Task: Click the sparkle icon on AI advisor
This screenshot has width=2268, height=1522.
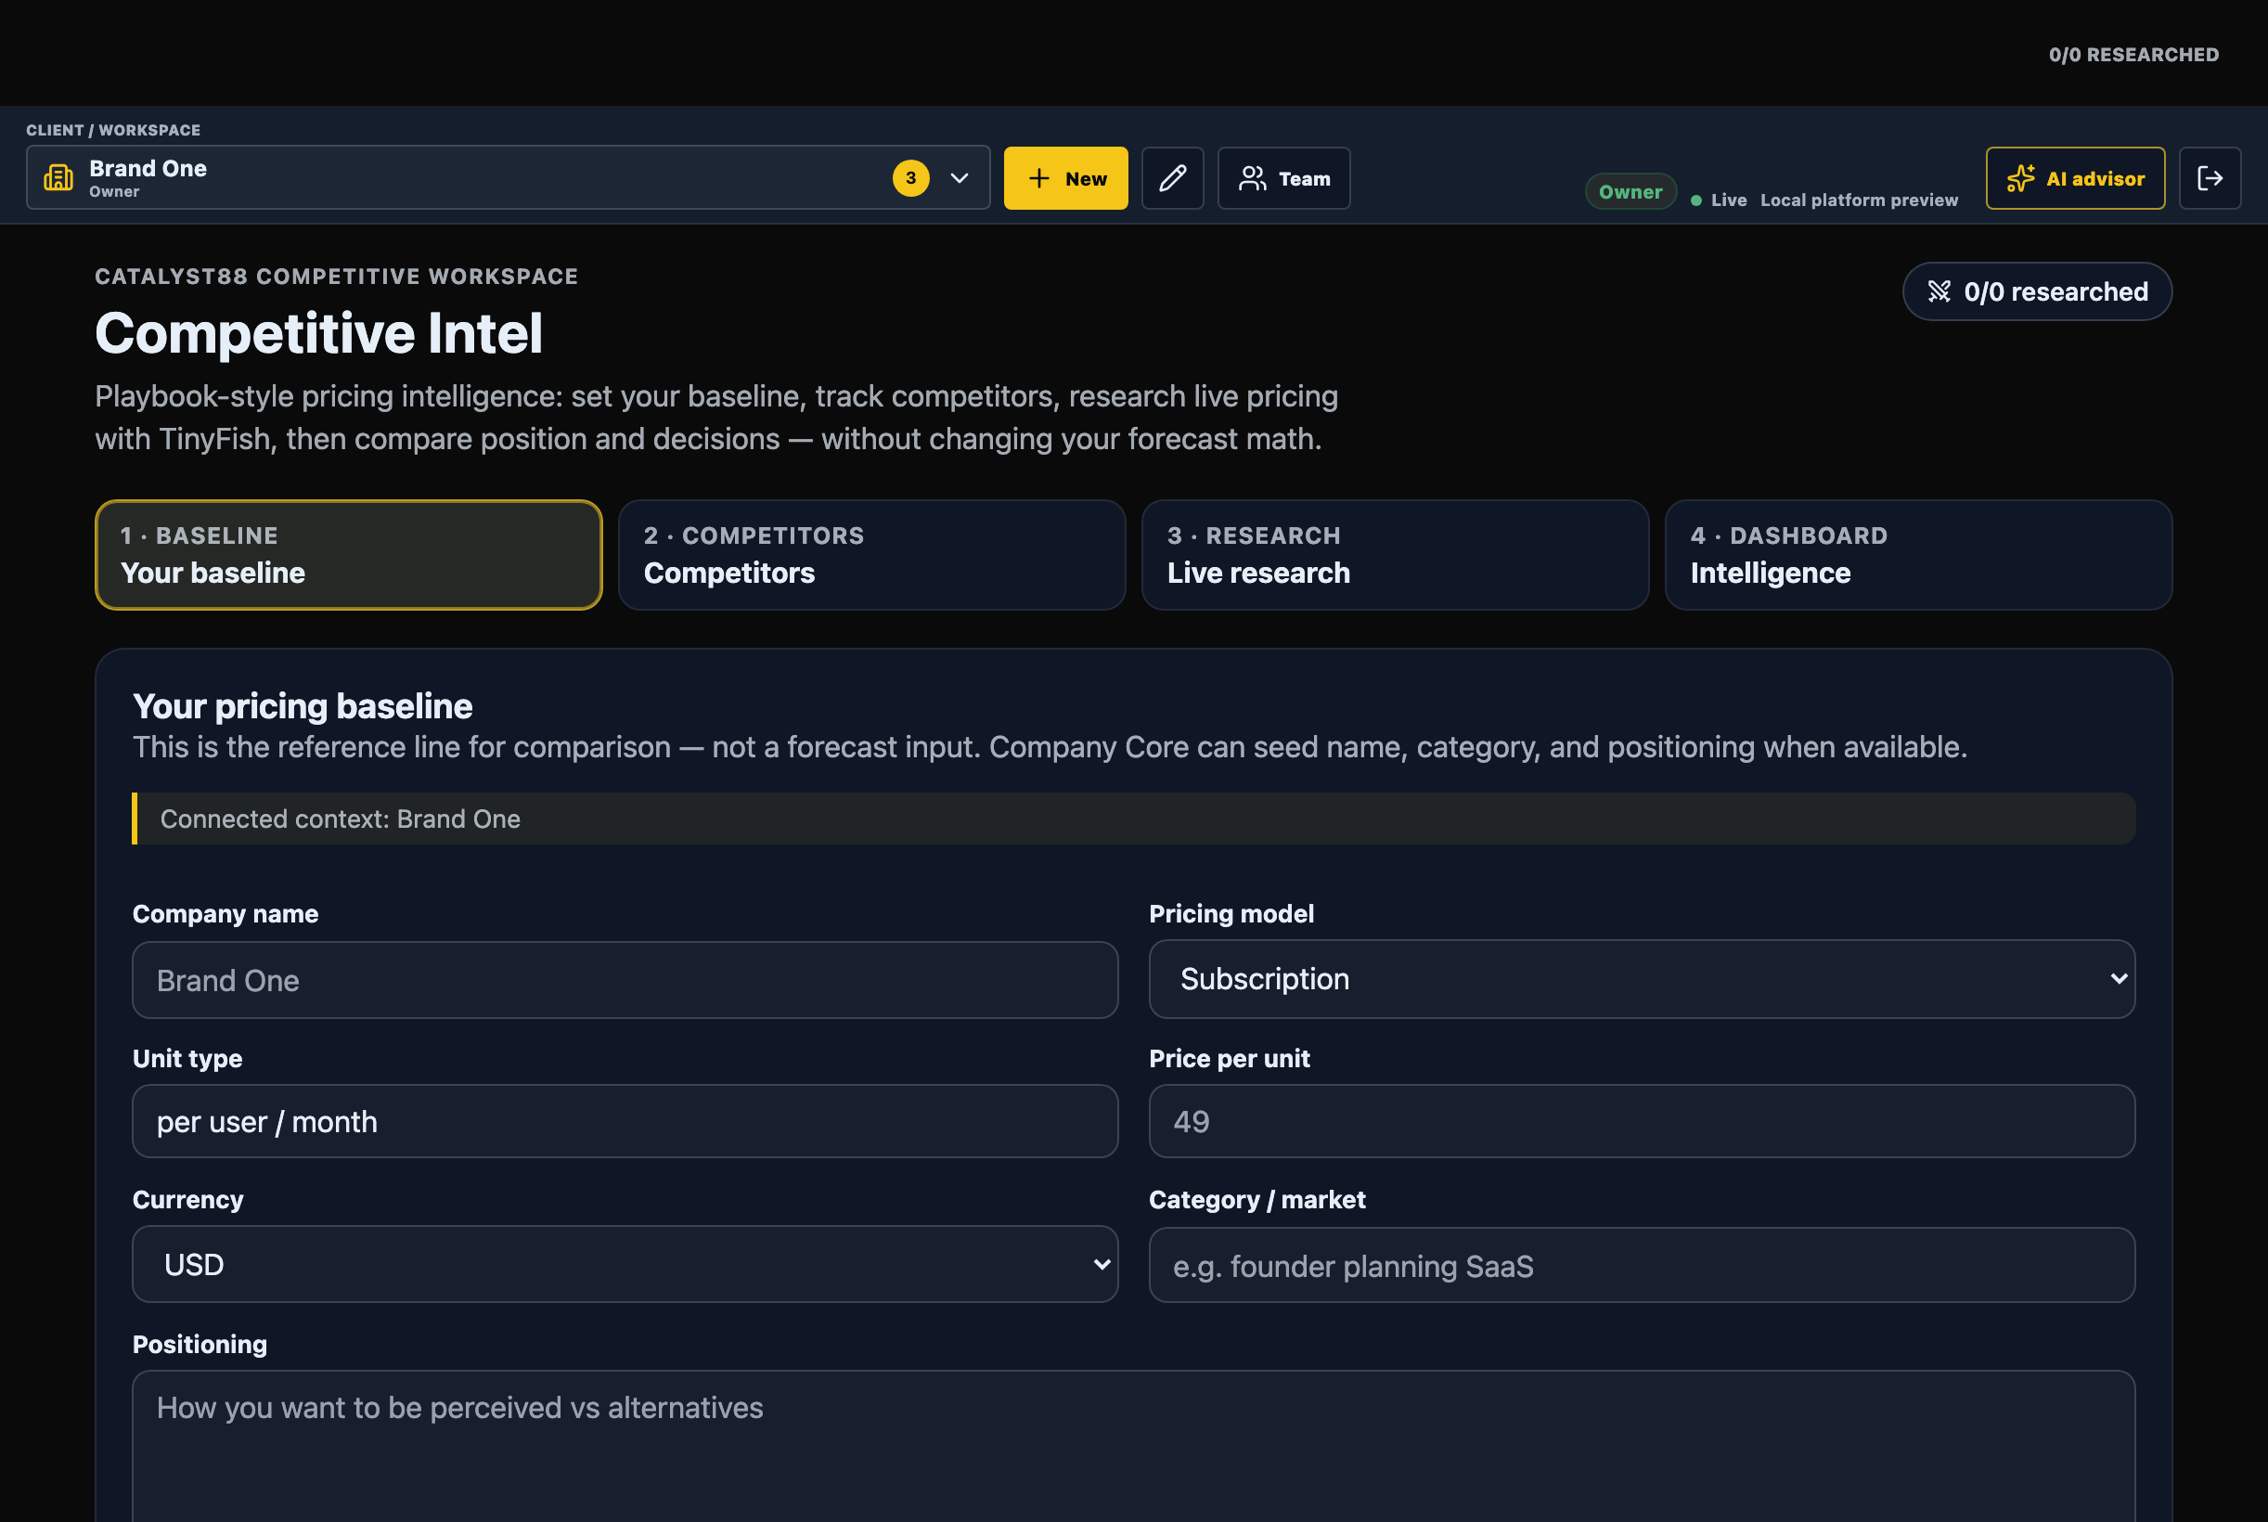Action: click(x=2020, y=177)
